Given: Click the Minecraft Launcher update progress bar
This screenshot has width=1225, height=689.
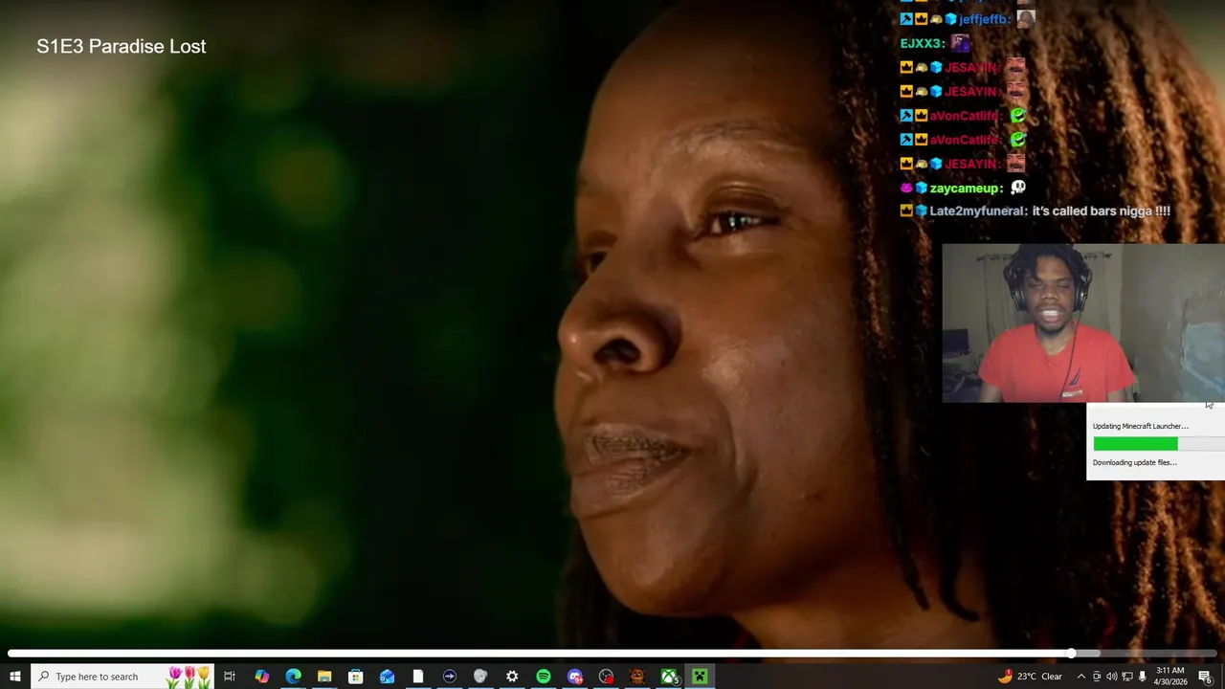Looking at the screenshot, I should [1159, 444].
